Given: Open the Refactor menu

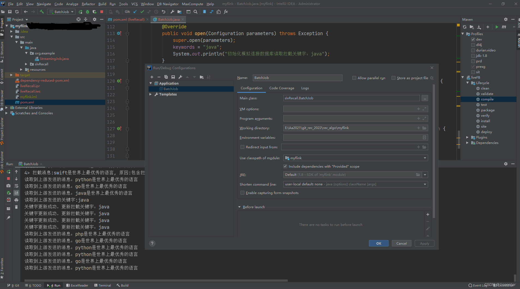Looking at the screenshot, I should [x=88, y=4].
